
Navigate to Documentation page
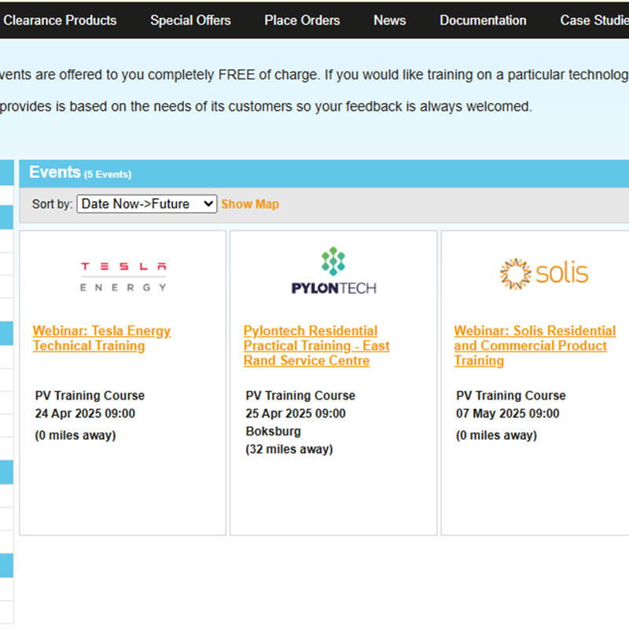tap(483, 20)
